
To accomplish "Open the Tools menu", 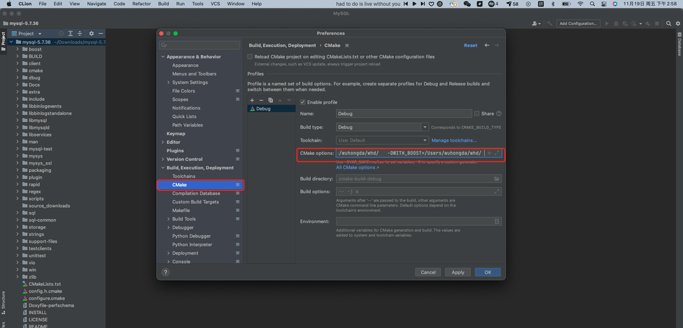I will coord(198,3).
